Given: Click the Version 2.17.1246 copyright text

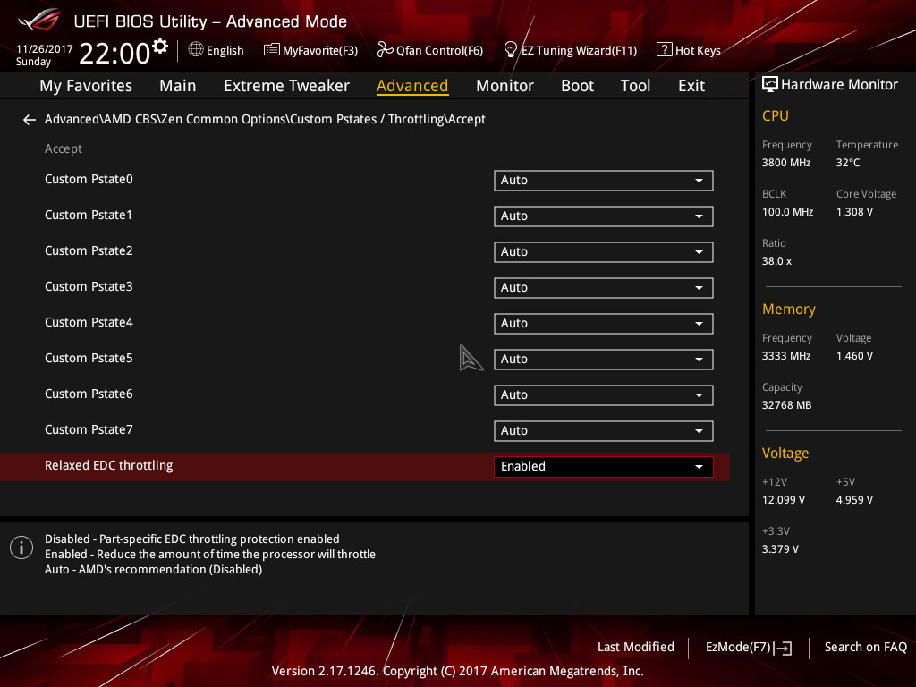Looking at the screenshot, I should tap(457, 671).
